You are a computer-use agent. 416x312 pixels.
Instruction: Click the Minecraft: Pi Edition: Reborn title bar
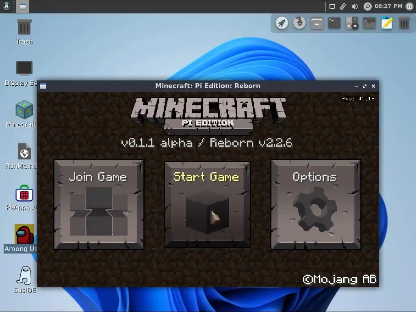tap(208, 86)
